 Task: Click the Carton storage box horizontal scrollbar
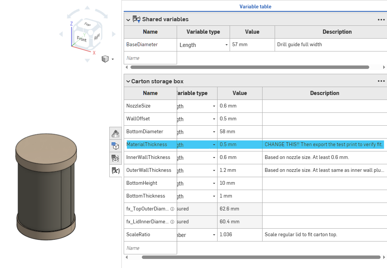coord(261,257)
